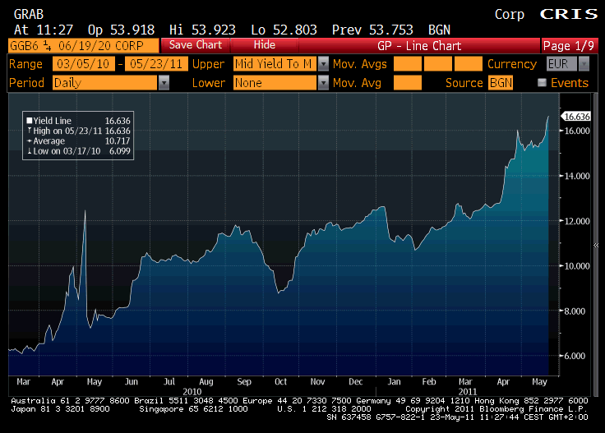Click the Average 10.717 legend value

click(x=118, y=141)
